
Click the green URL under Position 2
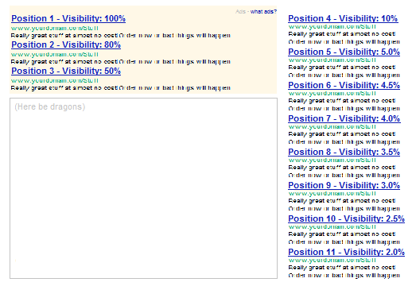(x=55, y=54)
